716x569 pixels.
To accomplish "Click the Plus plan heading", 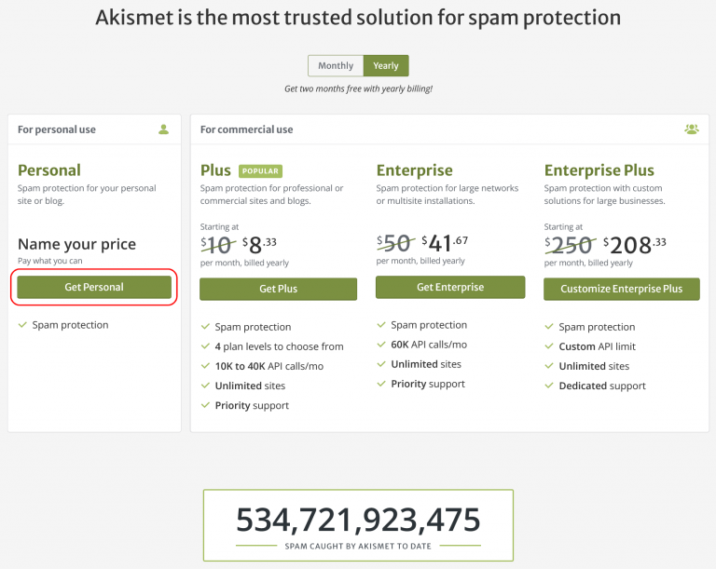I will pos(215,170).
